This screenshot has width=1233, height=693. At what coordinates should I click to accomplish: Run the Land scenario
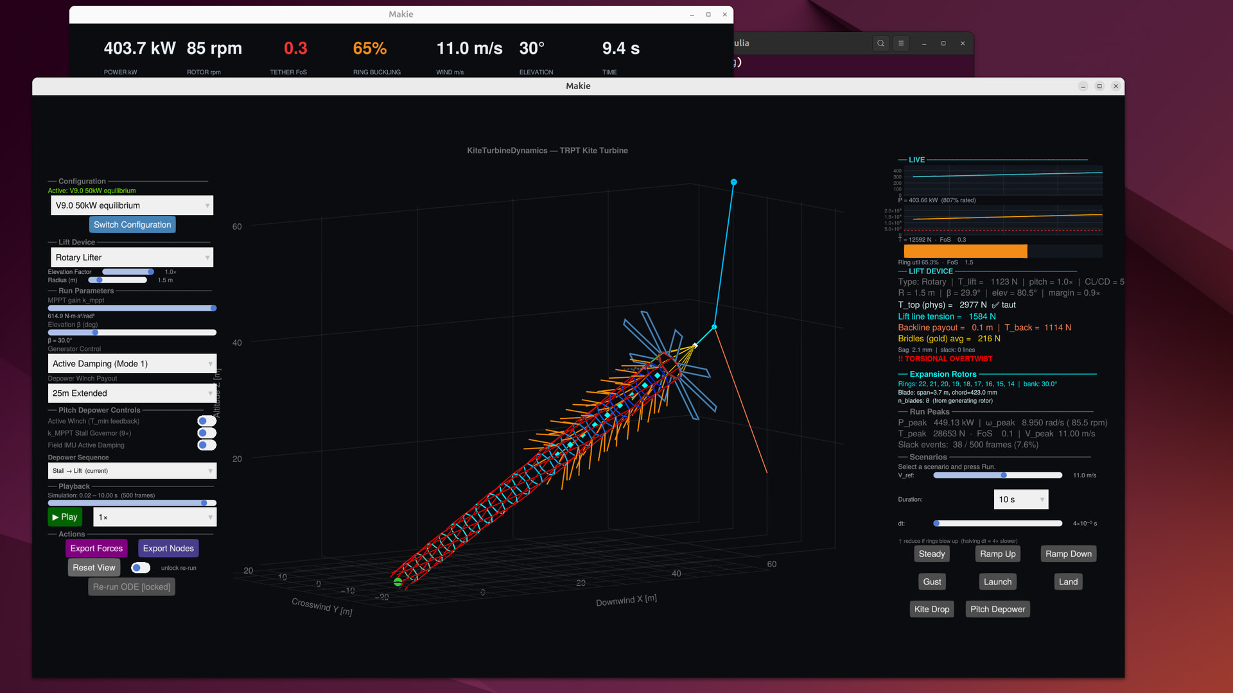coord(1069,582)
